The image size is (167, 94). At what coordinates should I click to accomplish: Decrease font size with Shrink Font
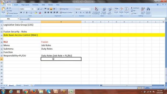(x=41, y=9)
